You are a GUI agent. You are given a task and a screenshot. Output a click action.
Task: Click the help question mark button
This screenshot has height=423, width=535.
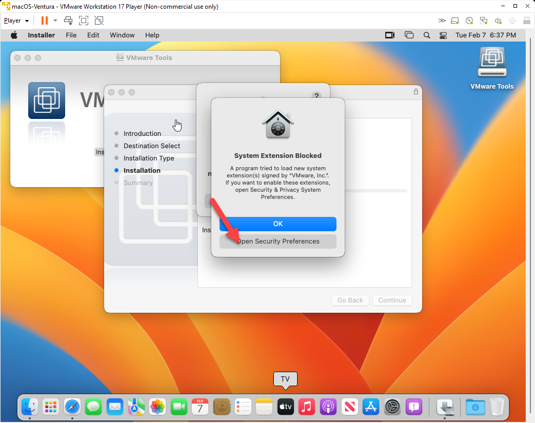[x=316, y=96]
